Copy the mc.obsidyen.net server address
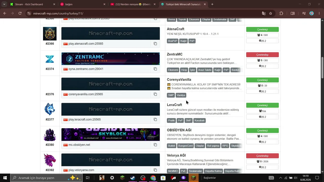Image resolution: width=324 pixels, height=182 pixels. coord(155,145)
